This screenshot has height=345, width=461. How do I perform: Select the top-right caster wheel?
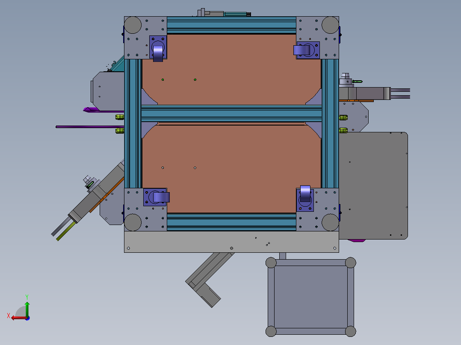303,50
